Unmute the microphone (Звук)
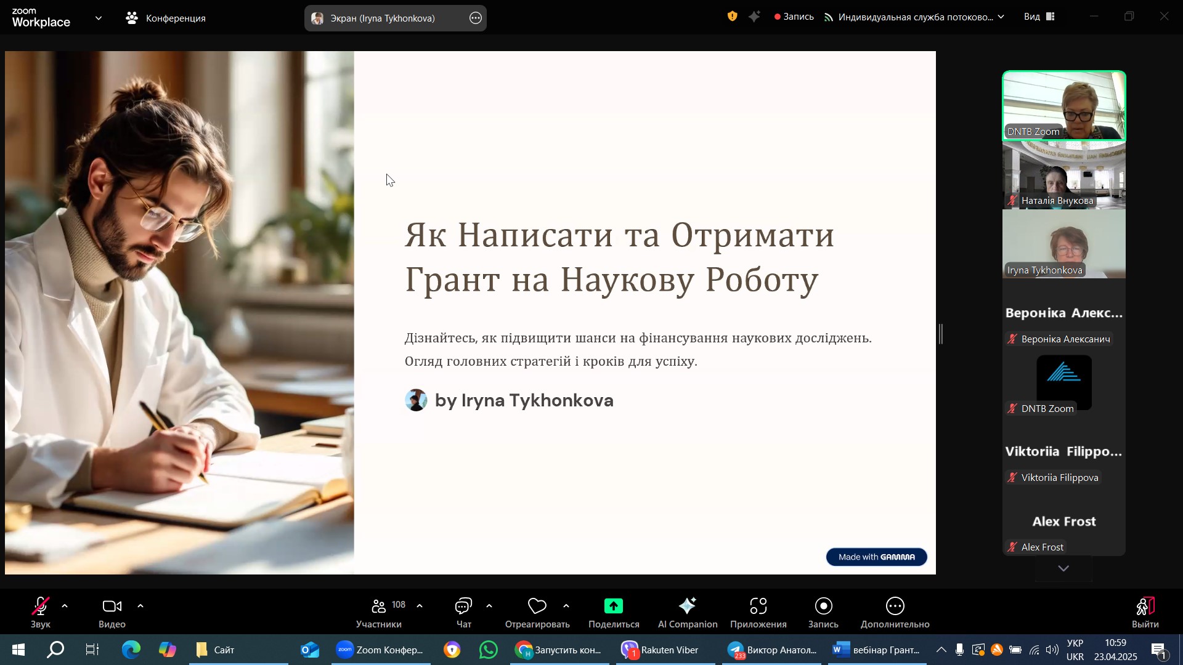This screenshot has height=665, width=1183. (41, 607)
